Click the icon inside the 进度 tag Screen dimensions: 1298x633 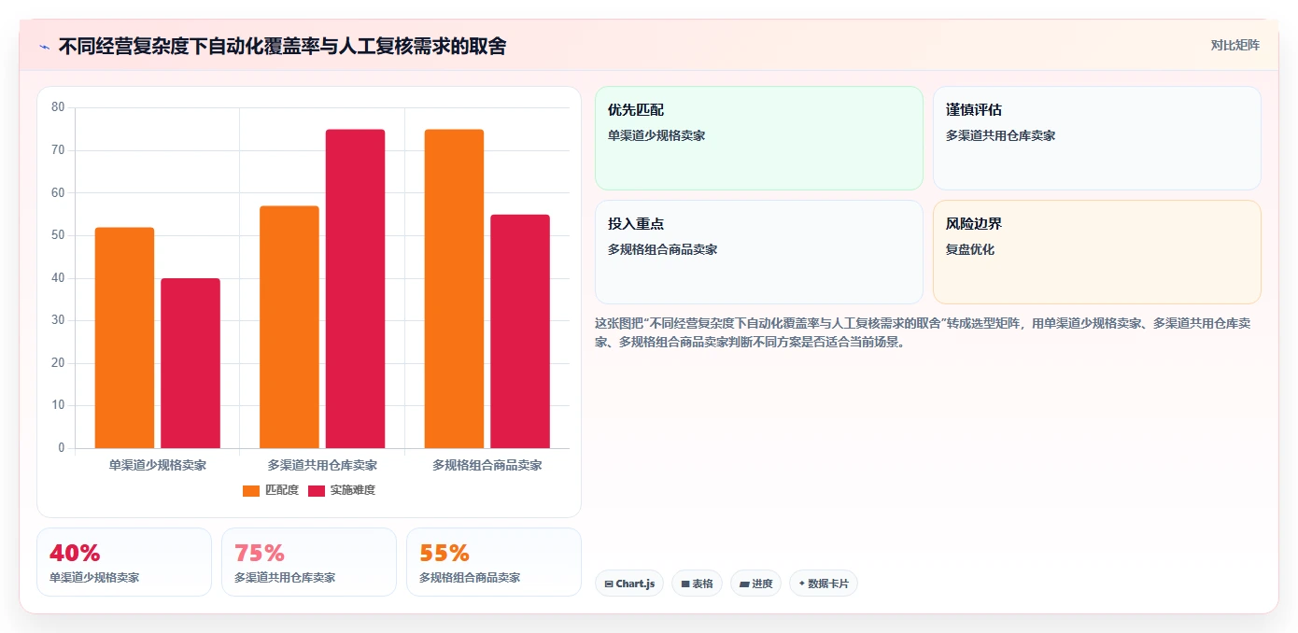pos(744,584)
